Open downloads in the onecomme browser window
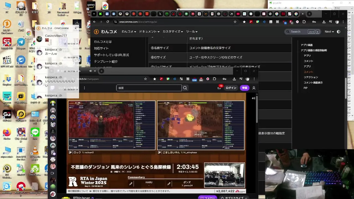Screen dimensions: 354x199 324,22
